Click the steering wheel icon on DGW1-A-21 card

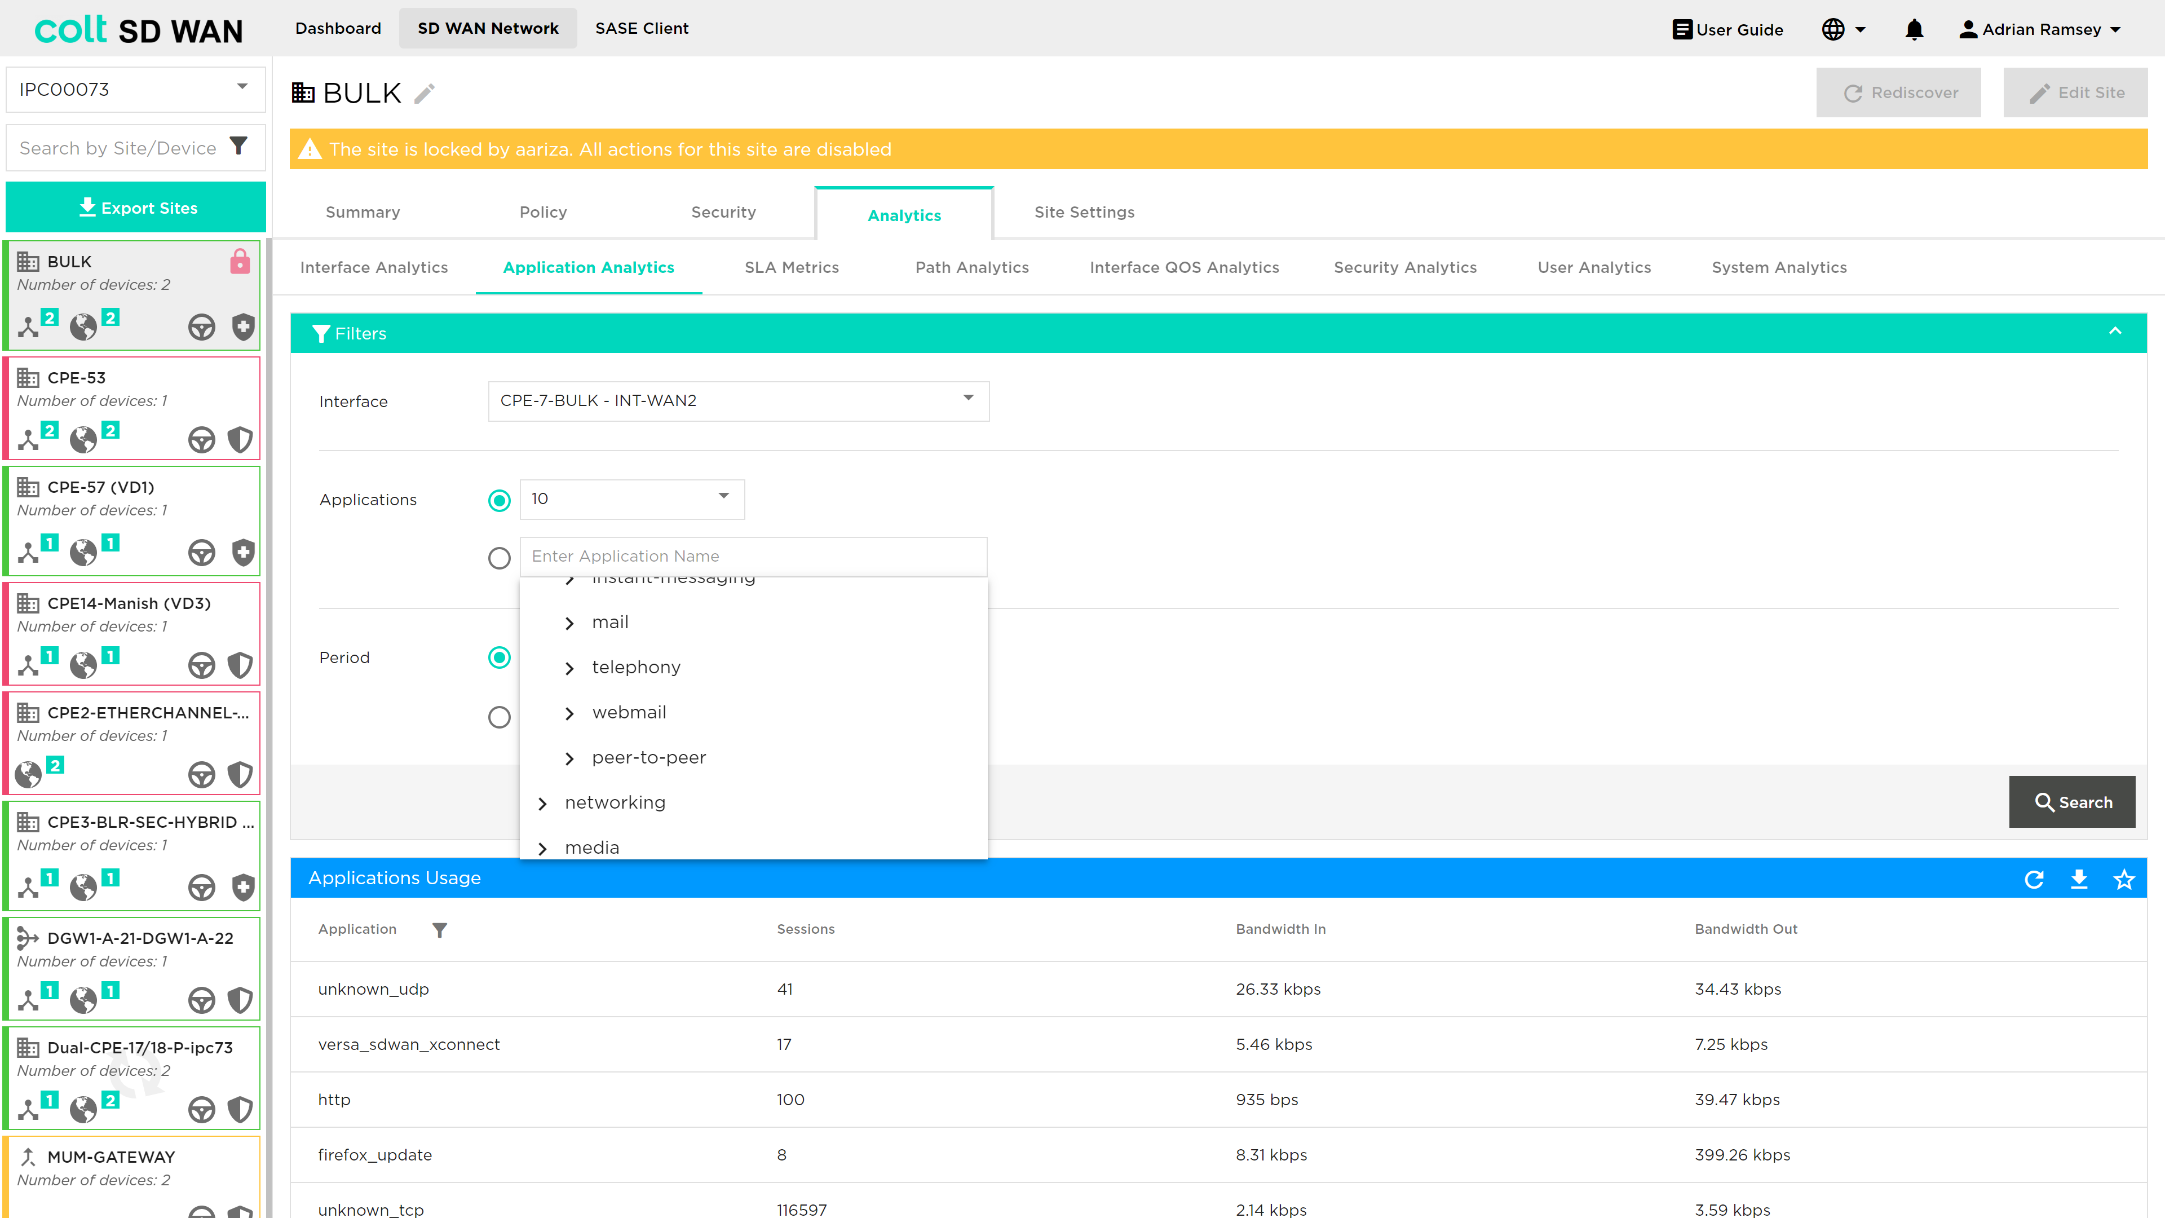click(x=202, y=999)
